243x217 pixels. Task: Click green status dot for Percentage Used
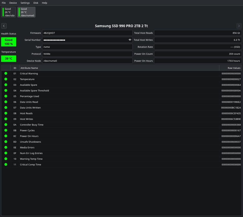point(6,96)
